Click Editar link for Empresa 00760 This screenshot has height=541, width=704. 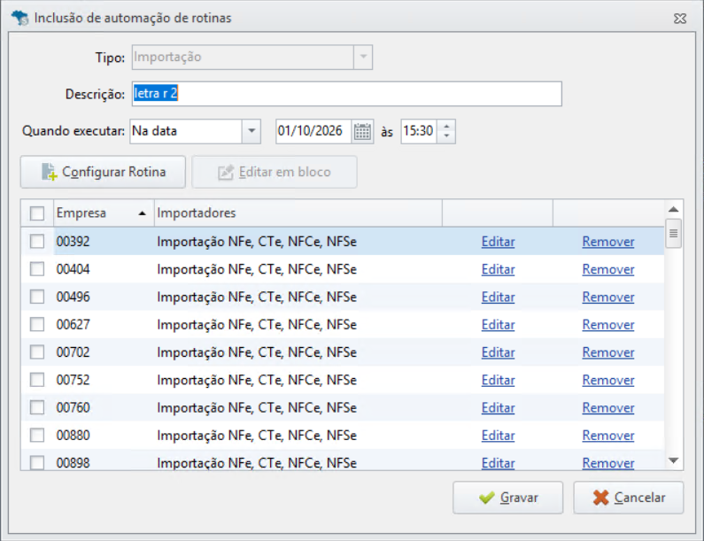pyautogui.click(x=498, y=407)
